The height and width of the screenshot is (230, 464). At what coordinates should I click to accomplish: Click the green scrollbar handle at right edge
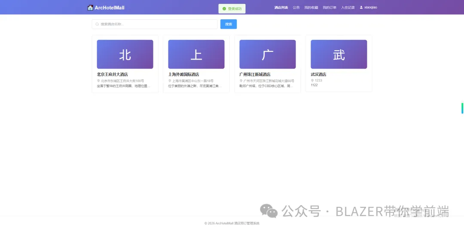pyautogui.click(x=462, y=107)
